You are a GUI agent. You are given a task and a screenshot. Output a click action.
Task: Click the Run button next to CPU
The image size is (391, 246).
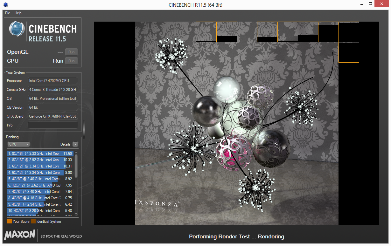coord(72,61)
